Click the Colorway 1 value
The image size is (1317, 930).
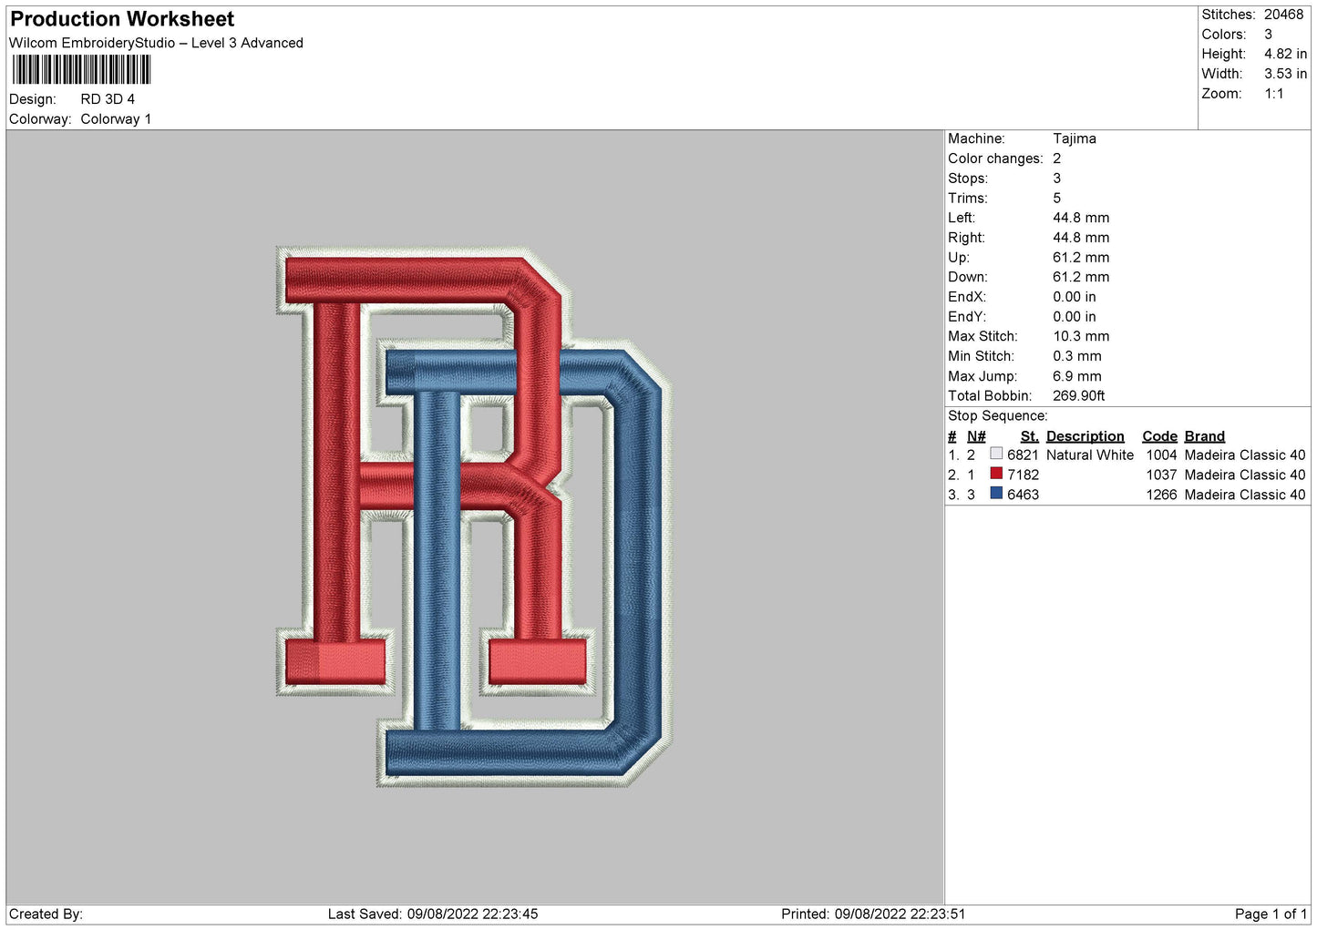[x=116, y=119]
